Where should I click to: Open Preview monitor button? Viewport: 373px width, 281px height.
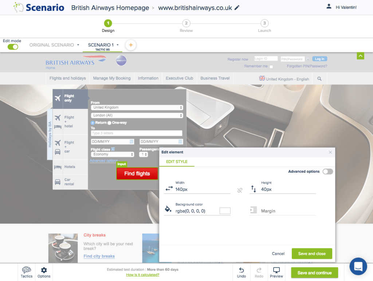[x=276, y=272]
